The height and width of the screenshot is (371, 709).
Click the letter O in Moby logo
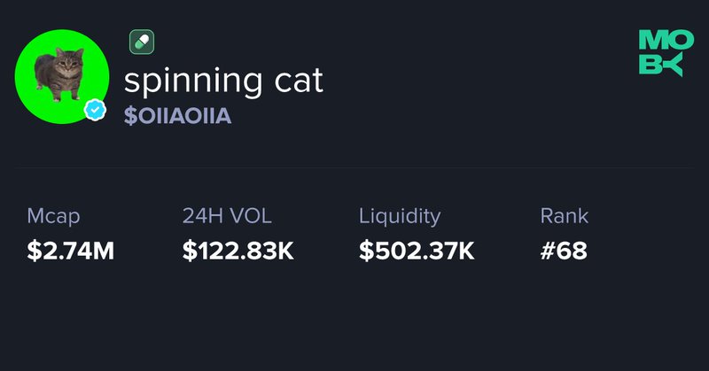point(680,40)
